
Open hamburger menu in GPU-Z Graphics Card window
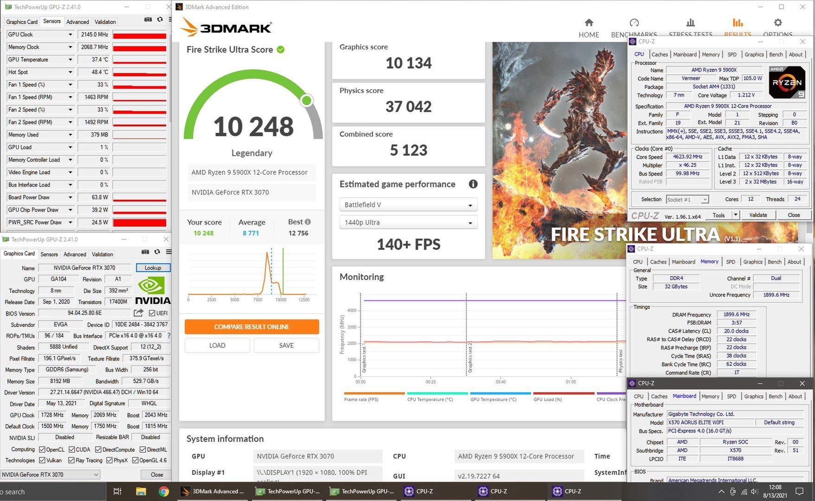click(x=169, y=252)
